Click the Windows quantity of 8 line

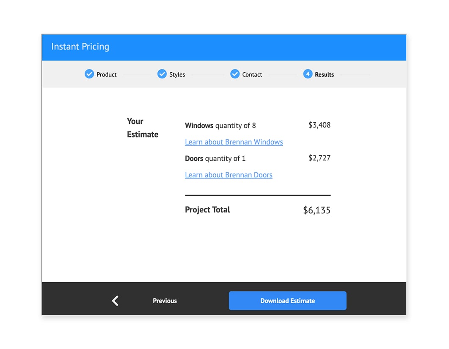pos(220,126)
